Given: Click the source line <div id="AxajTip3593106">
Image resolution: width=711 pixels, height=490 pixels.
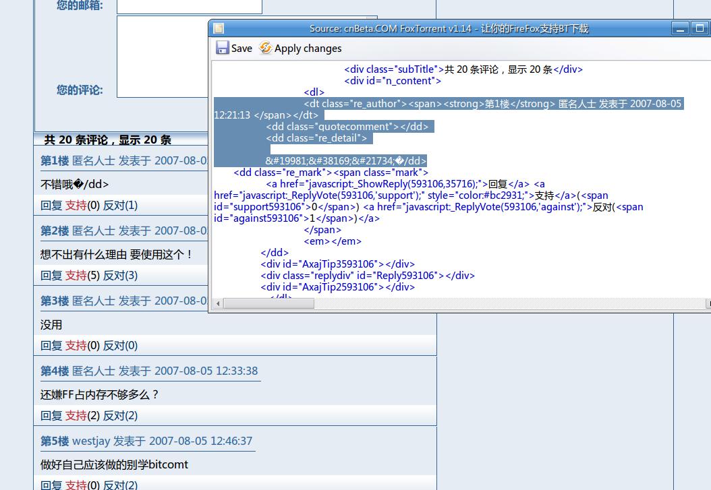Looking at the screenshot, I should click(338, 264).
